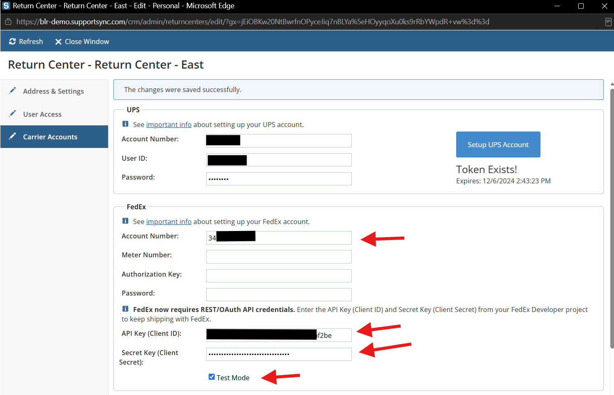Click the Secret Key (Client Secret) field

coord(279,354)
